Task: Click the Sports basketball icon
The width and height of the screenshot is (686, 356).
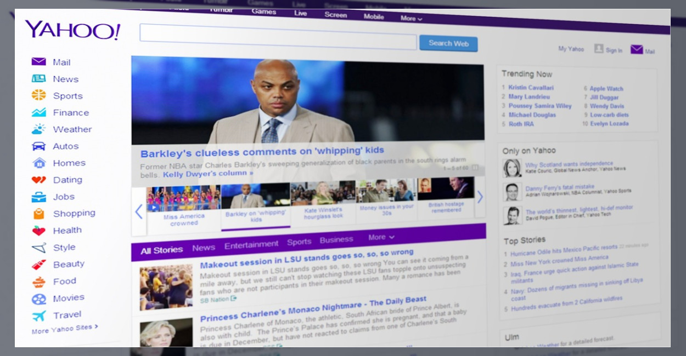Action: tap(38, 95)
